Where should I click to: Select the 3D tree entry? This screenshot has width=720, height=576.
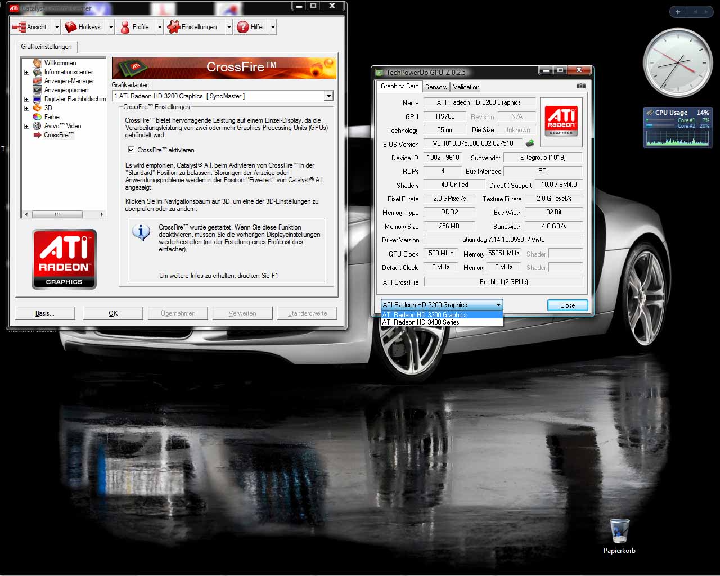click(48, 108)
